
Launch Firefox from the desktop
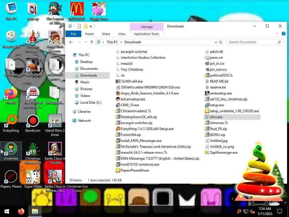click(11, 95)
